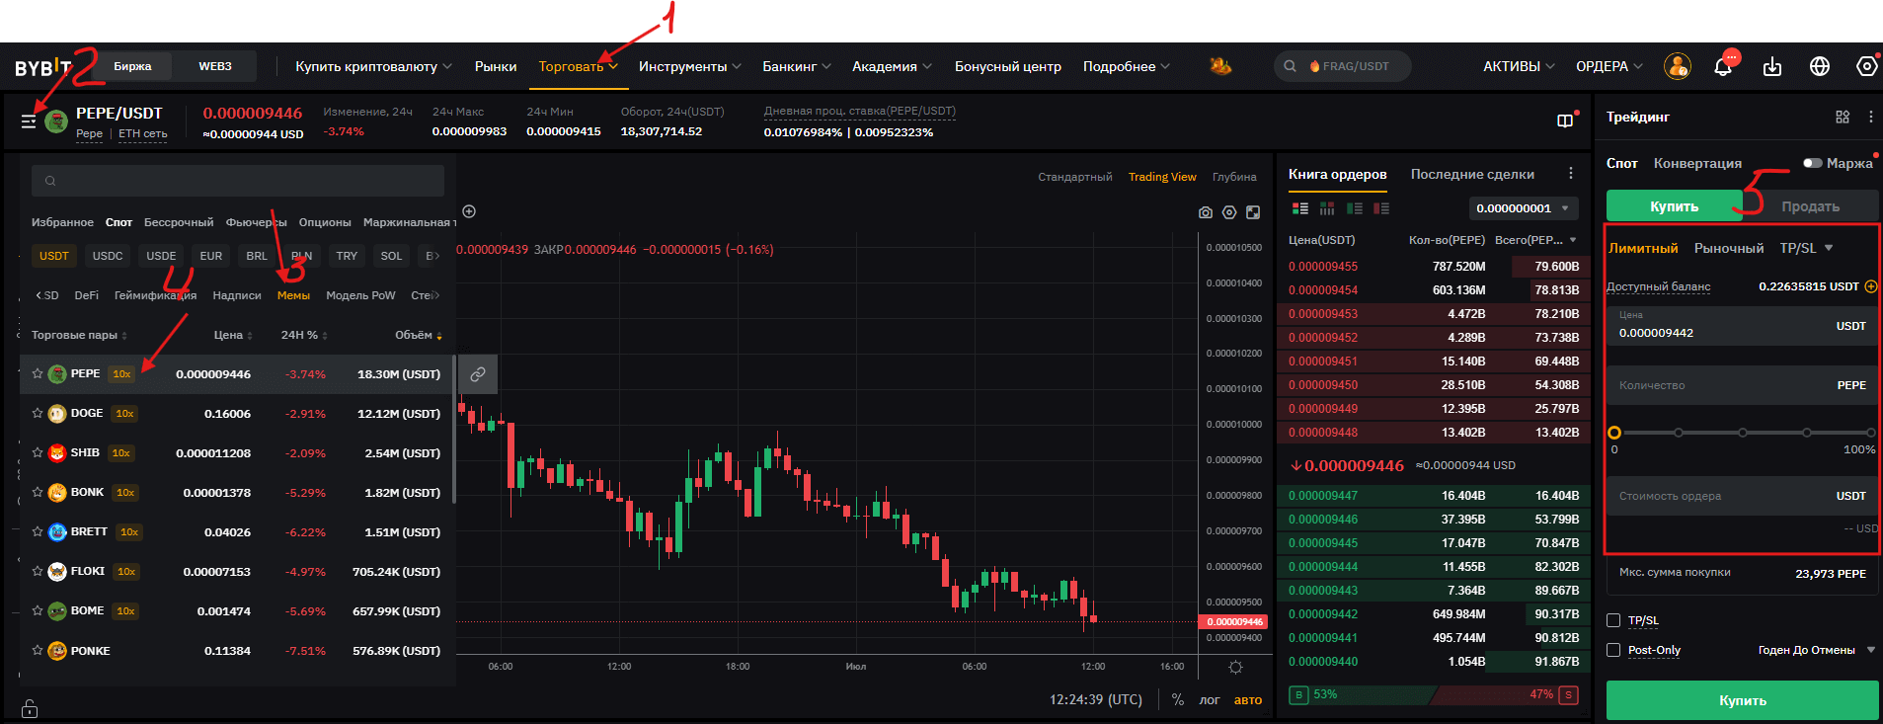Enable the TP/SL checkbox

pos(1613,620)
